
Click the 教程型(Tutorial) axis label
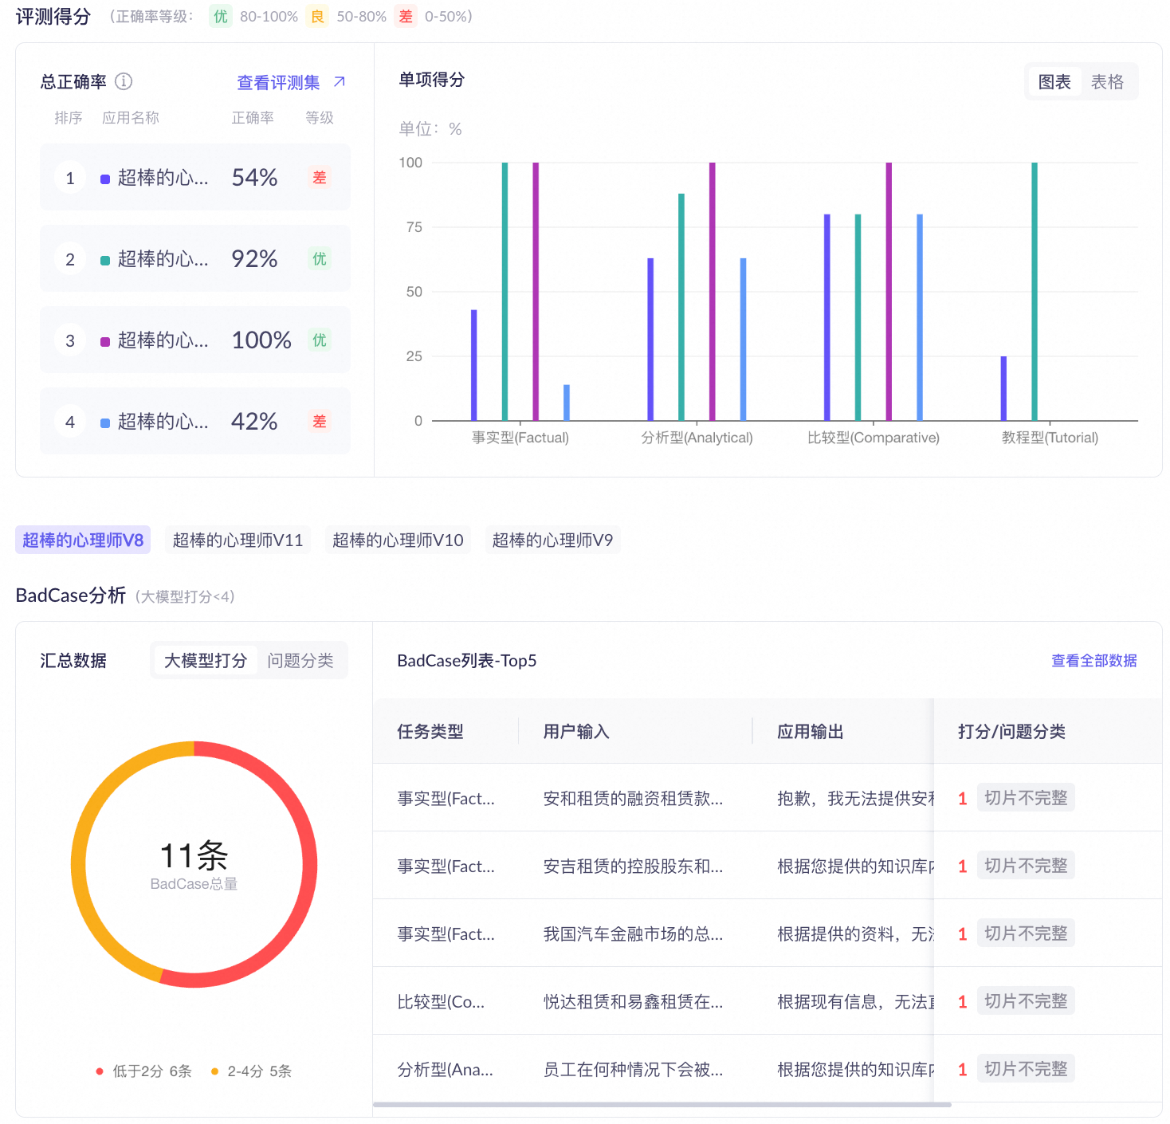[x=1050, y=437]
